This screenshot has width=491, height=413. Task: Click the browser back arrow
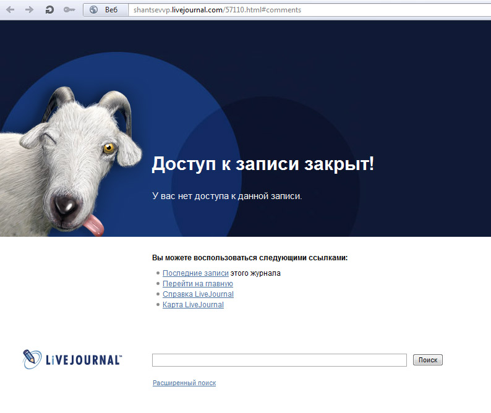coord(10,9)
